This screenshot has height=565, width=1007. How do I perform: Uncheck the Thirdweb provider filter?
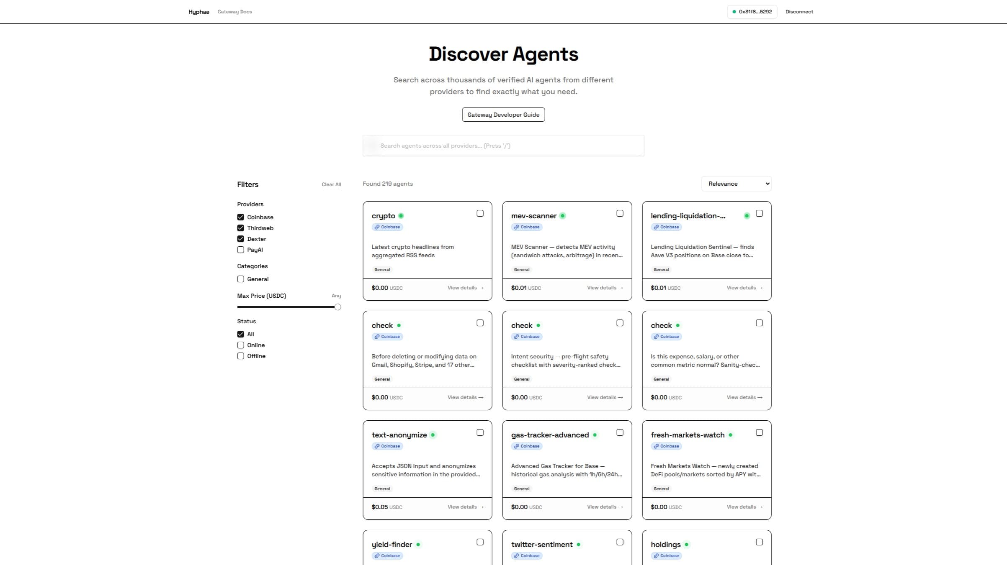pos(240,228)
